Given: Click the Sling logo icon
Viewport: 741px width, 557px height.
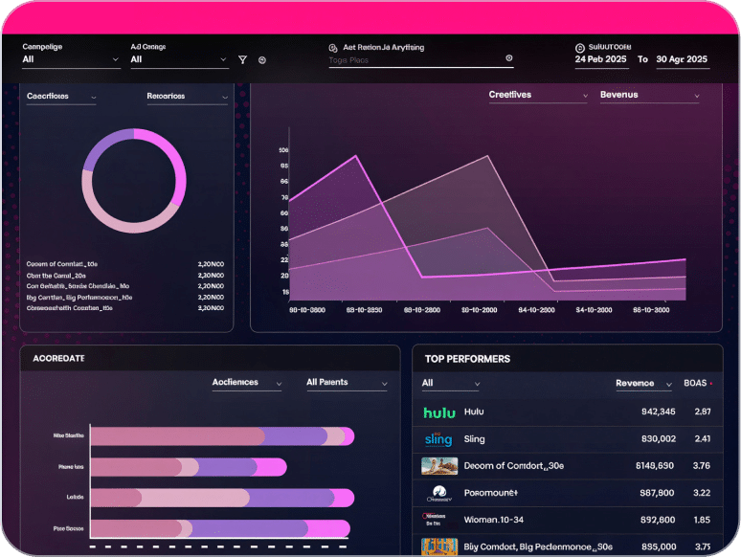Looking at the screenshot, I should [438, 439].
